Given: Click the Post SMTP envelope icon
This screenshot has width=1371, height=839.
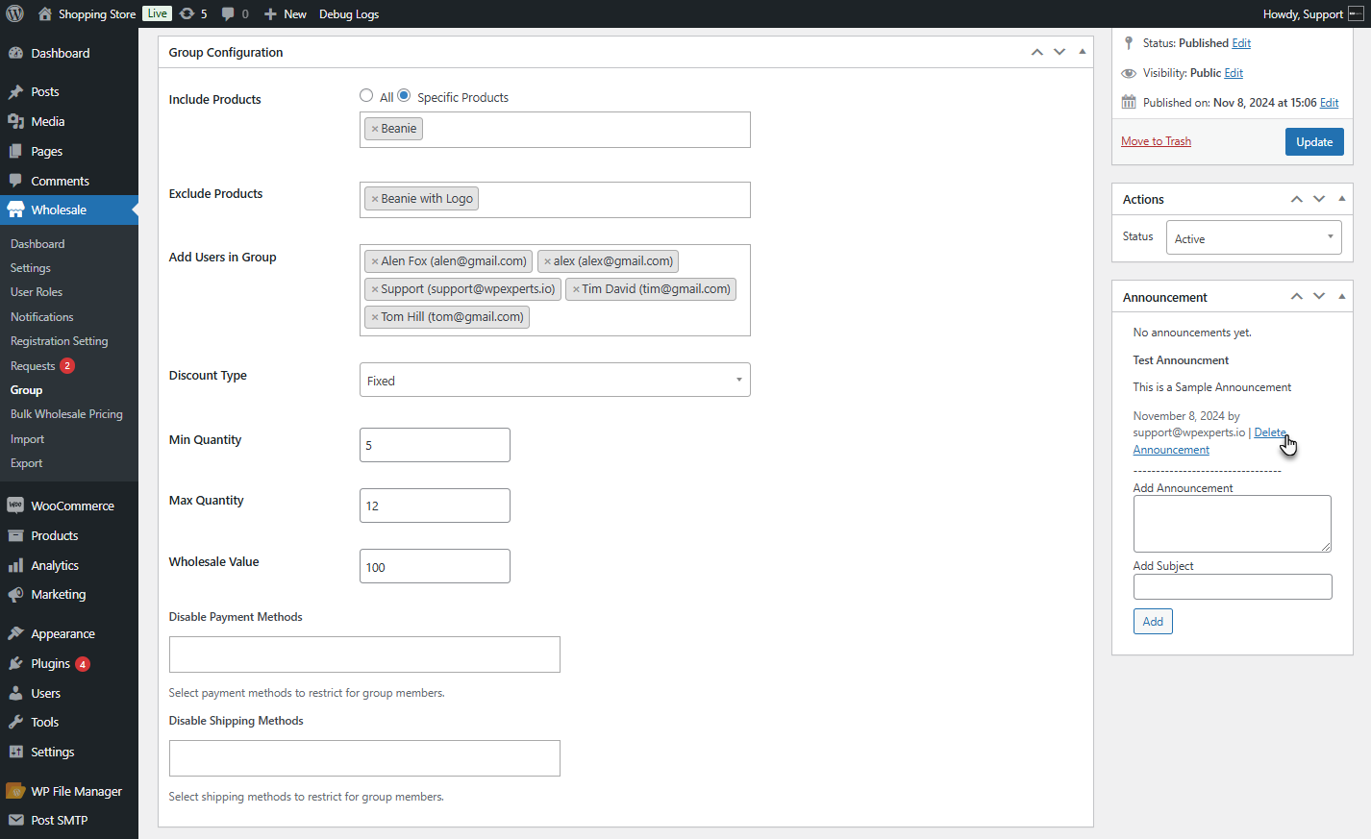Looking at the screenshot, I should click(15, 821).
